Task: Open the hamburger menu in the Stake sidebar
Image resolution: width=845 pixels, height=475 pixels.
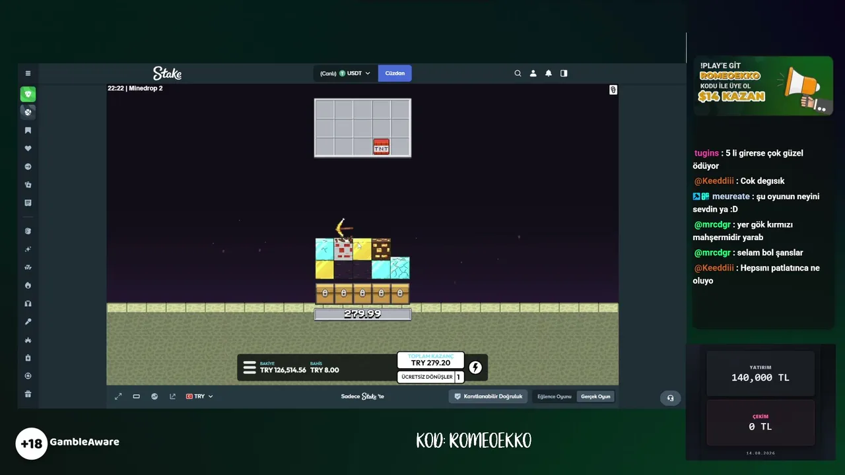Action: [x=28, y=73]
